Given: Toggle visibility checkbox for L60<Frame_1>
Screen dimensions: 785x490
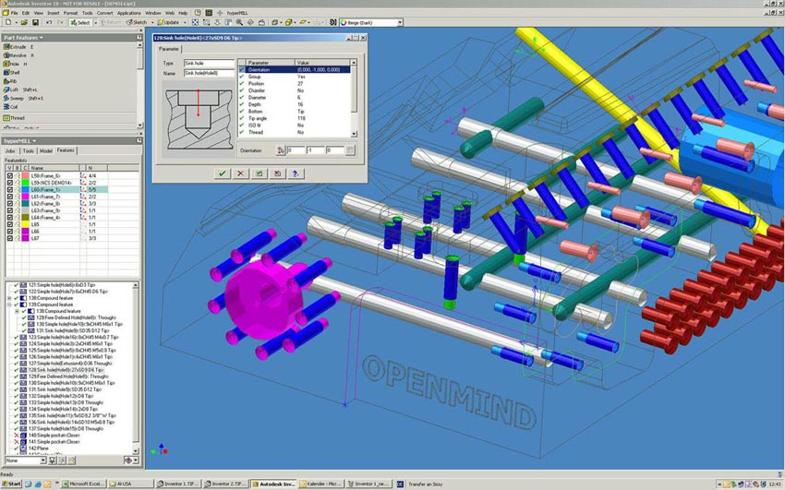Looking at the screenshot, I should [9, 190].
